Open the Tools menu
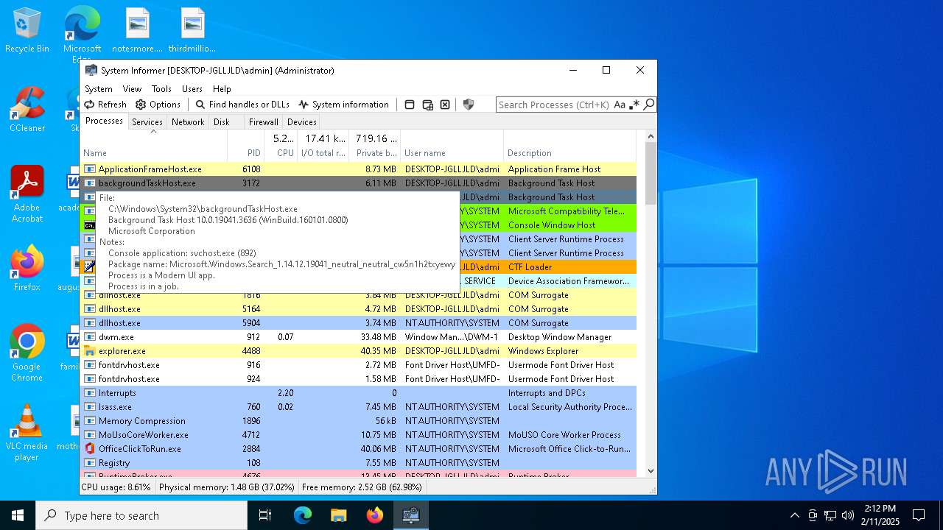943x530 pixels. tap(161, 88)
